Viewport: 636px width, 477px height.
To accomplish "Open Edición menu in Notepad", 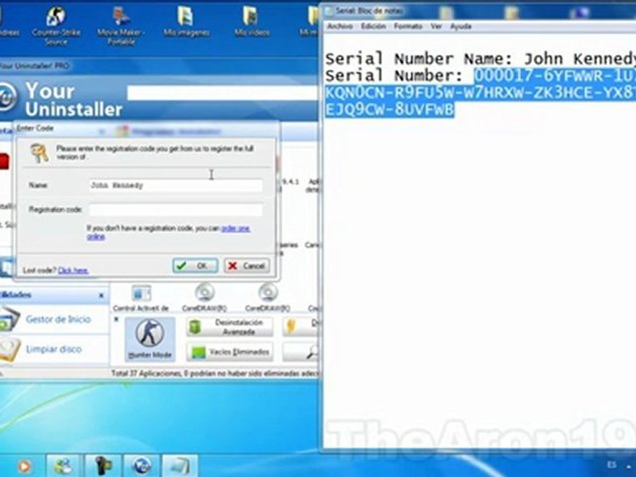I will coord(373,26).
